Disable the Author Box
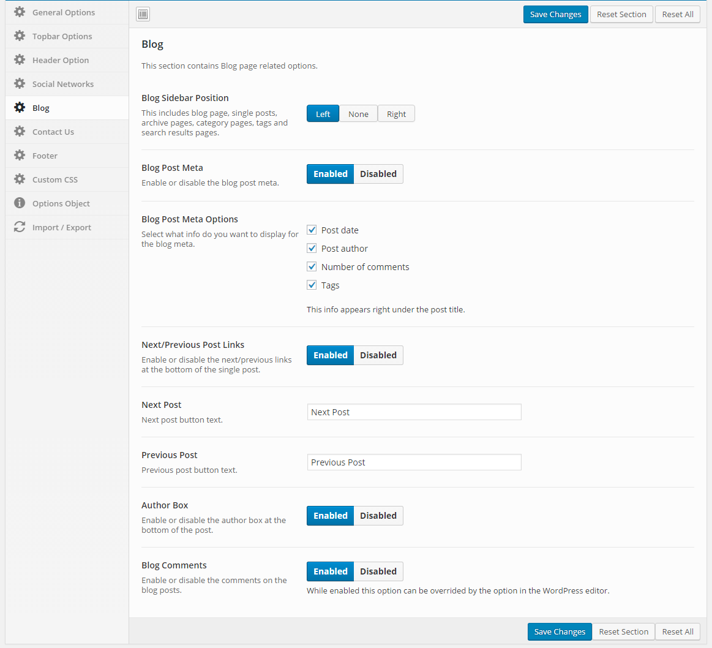The width and height of the screenshot is (712, 648). coord(378,516)
